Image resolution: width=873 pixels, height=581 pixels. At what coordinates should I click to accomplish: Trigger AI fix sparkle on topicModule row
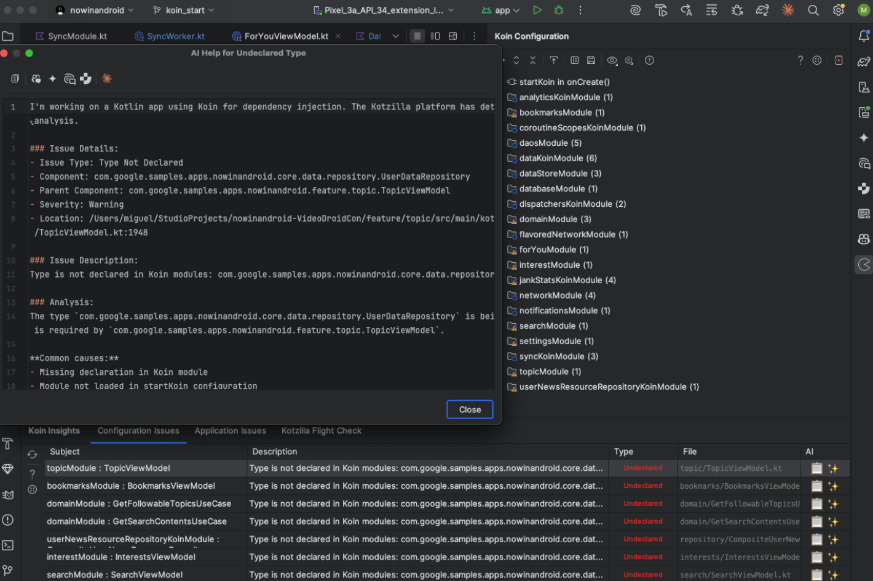point(834,468)
